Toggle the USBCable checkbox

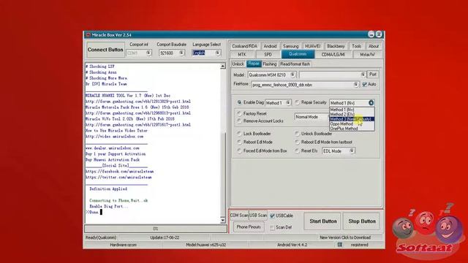272,216
